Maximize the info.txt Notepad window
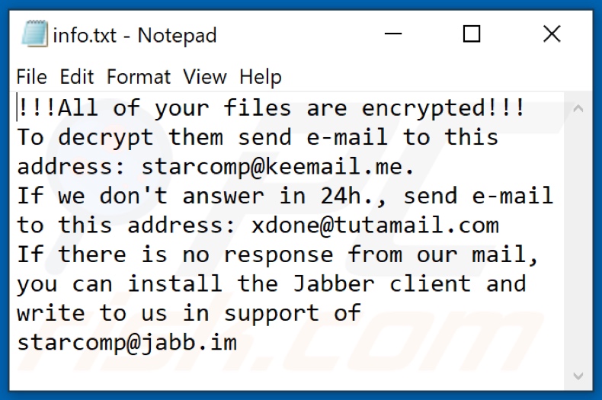Viewport: 602px width, 400px height. 472,34
